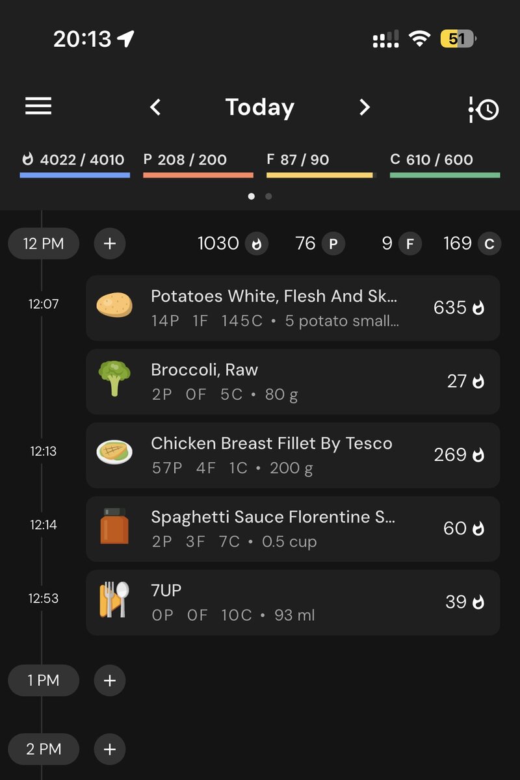This screenshot has width=520, height=780.
Task: Add food at 1 PM plus button
Action: (x=110, y=681)
